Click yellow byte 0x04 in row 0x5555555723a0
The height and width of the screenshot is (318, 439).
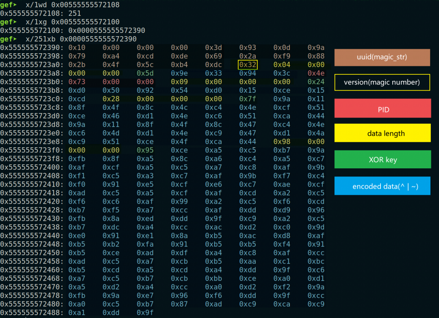tap(282, 65)
